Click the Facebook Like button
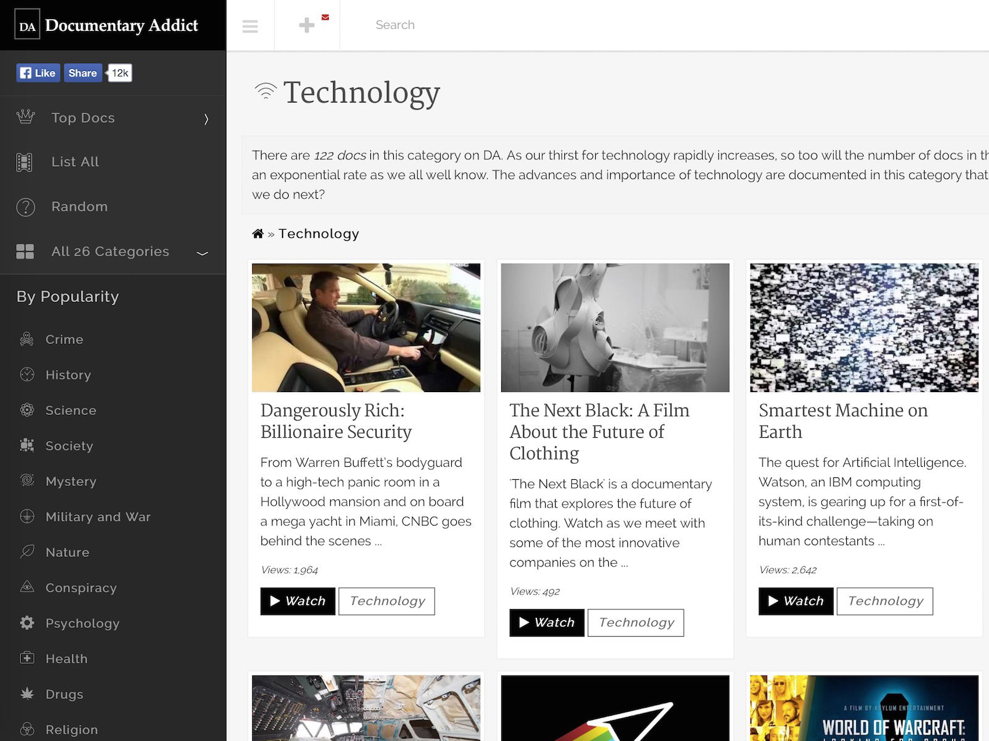This screenshot has width=989, height=741. pyautogui.click(x=38, y=73)
